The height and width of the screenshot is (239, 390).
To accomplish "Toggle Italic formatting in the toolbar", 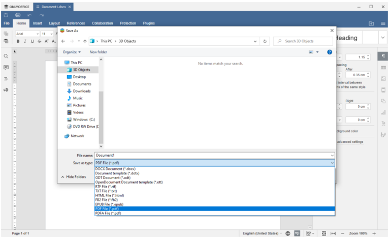I will [x=25, y=41].
